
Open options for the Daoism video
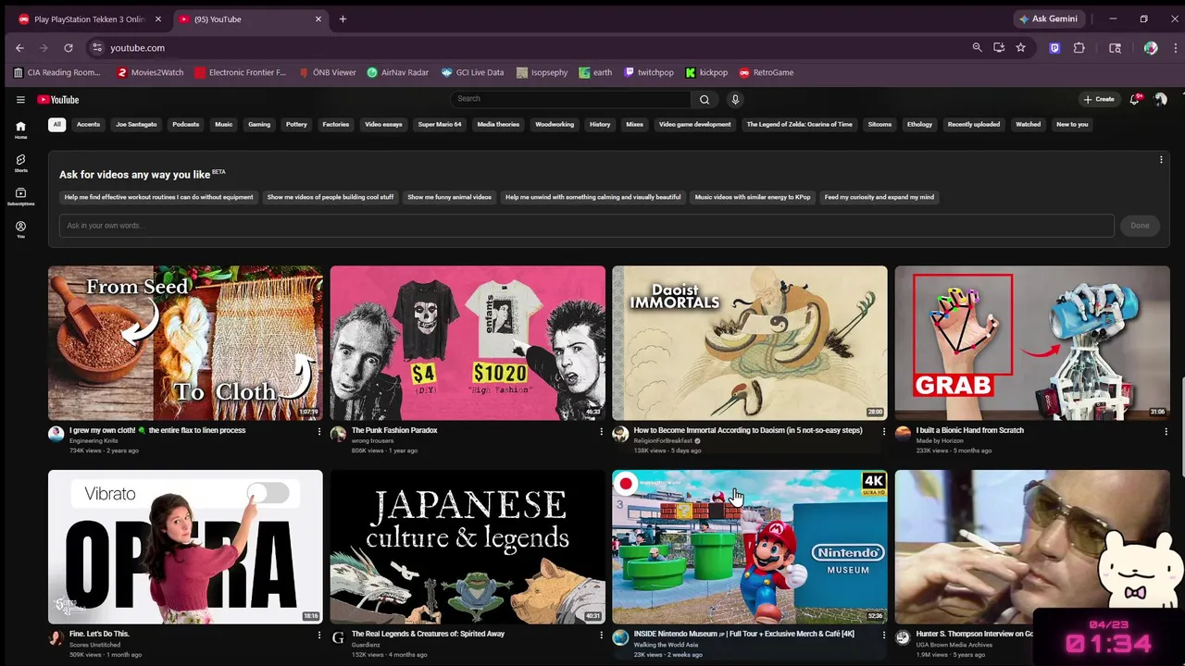click(x=883, y=431)
